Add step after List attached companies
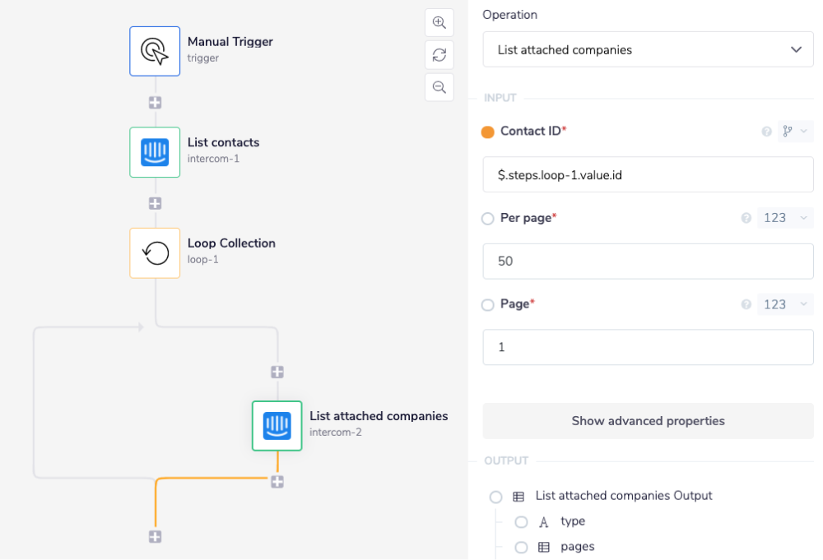 (277, 482)
